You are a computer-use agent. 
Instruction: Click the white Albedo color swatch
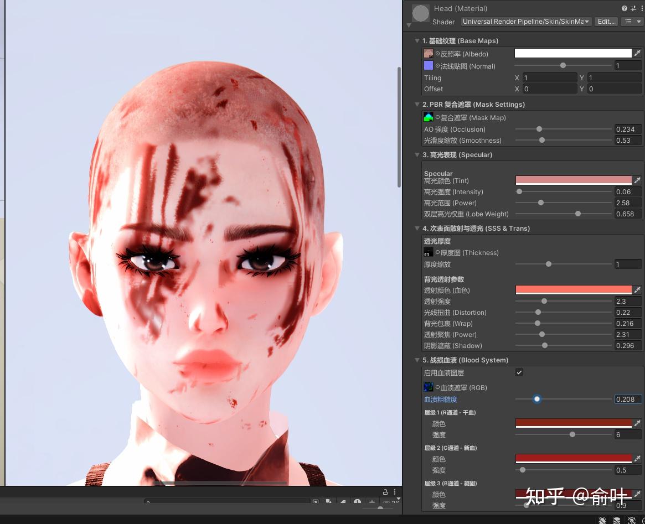pos(573,53)
